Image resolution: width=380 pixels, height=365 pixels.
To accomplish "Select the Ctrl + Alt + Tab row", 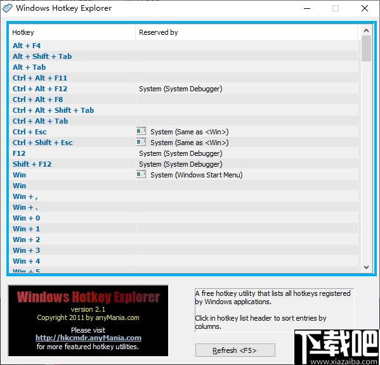I will coord(184,121).
